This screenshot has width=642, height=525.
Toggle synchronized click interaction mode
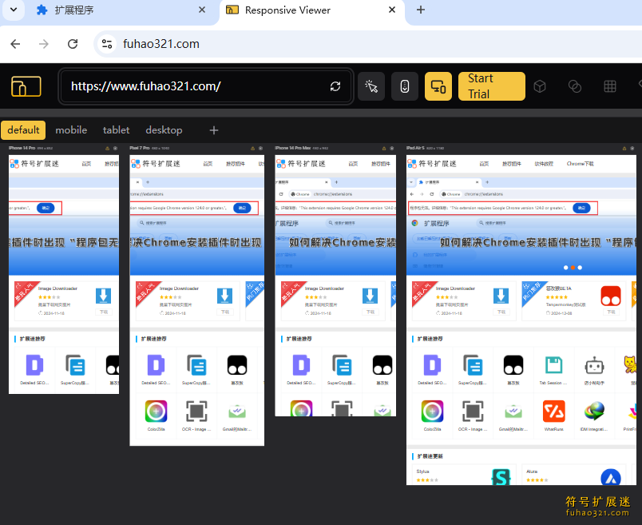[x=371, y=86]
